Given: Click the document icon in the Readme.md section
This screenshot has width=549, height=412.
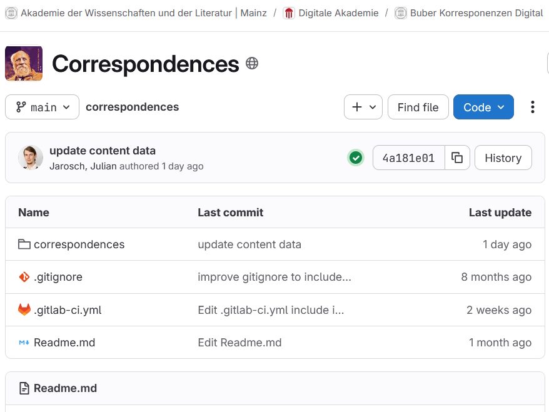Looking at the screenshot, I should click(x=24, y=388).
